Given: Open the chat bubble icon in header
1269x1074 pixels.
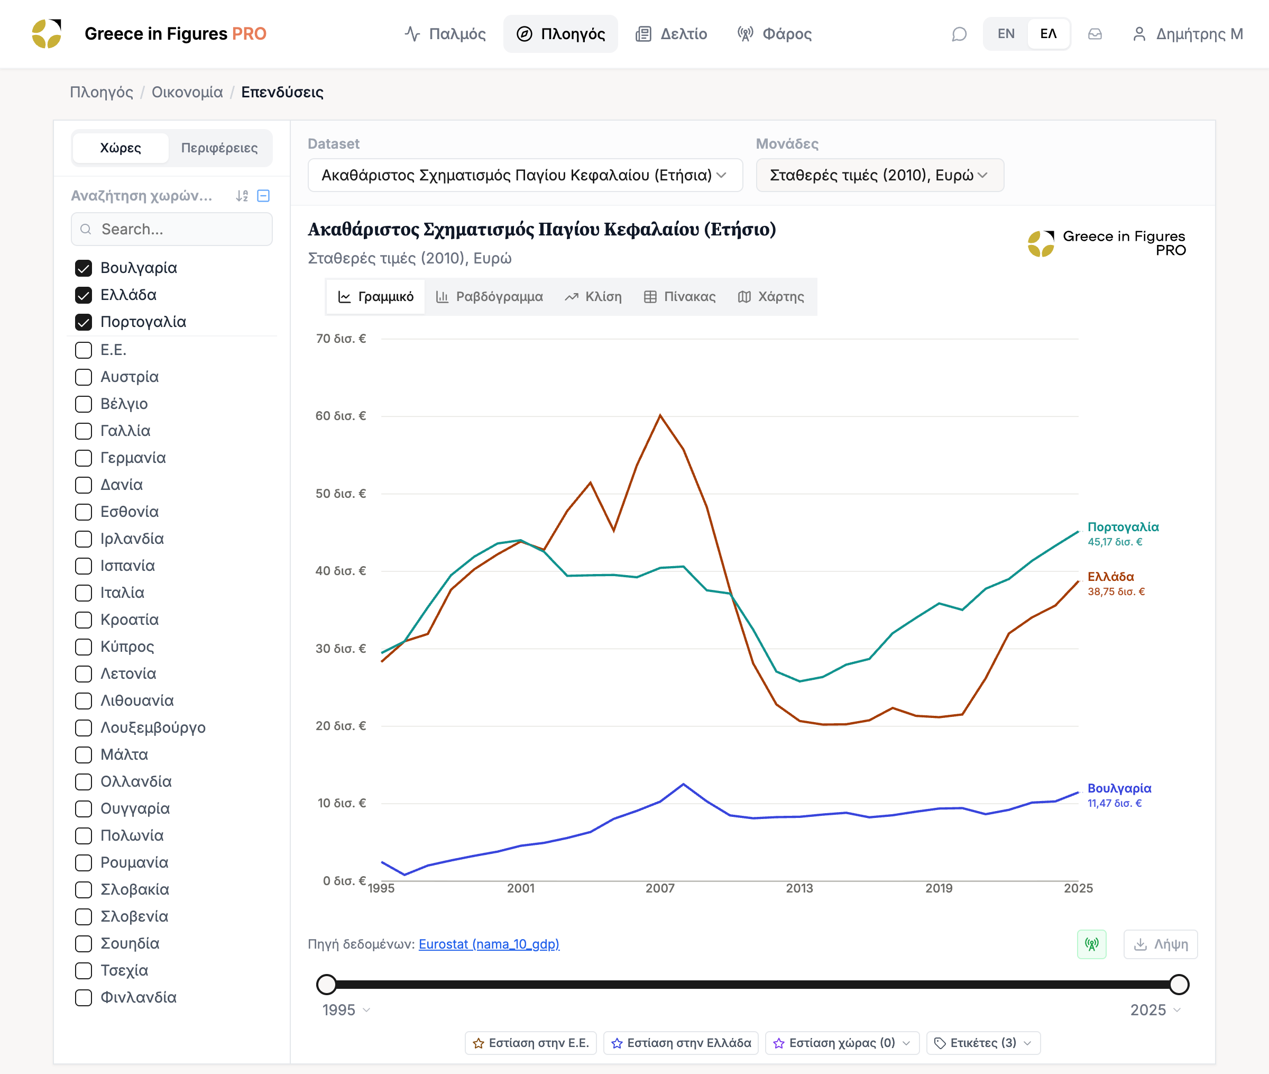Looking at the screenshot, I should (959, 34).
